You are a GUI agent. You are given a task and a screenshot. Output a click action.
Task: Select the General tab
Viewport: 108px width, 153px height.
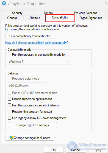click(12, 18)
